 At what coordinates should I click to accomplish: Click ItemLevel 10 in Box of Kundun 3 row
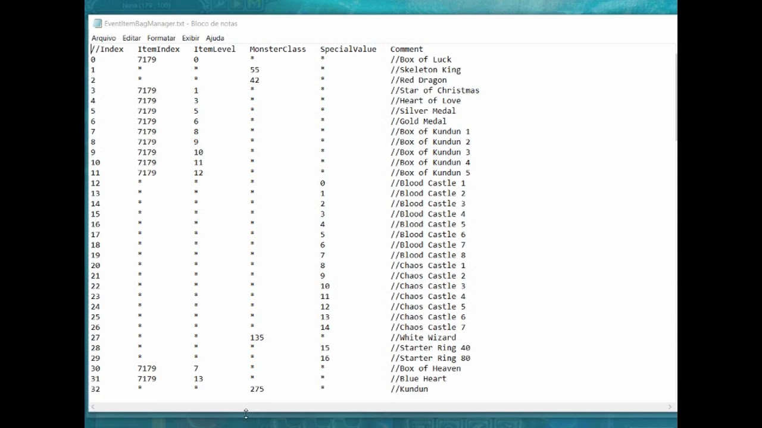198,152
